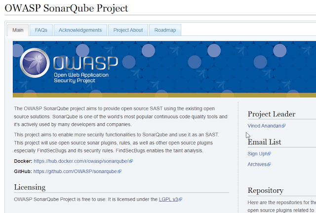The image size is (316, 213).
Task: Click the bold GitHub: label
Action: tap(23, 171)
